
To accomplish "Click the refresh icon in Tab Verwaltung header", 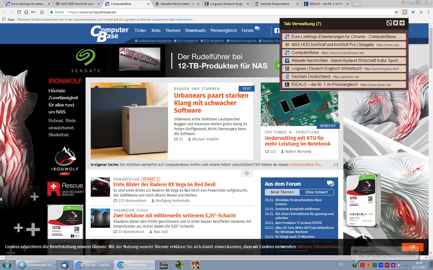I will (389, 23).
